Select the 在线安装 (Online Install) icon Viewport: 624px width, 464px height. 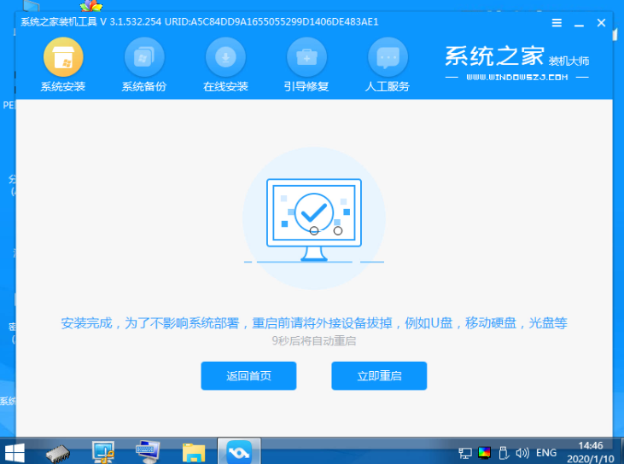pos(225,65)
